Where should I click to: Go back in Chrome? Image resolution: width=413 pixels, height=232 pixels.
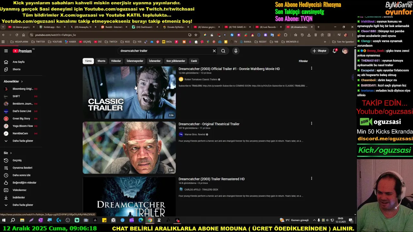(x=3, y=35)
